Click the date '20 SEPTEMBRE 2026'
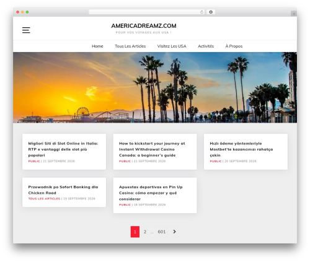The height and width of the screenshot is (262, 310). click(241, 161)
